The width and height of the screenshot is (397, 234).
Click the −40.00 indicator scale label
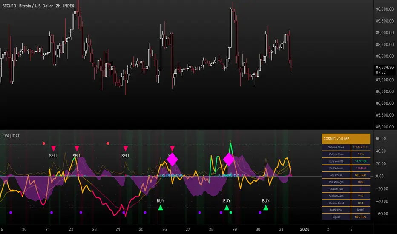(x=382, y=201)
